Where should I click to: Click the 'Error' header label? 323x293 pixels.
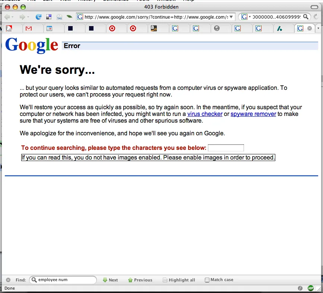pos(72,46)
